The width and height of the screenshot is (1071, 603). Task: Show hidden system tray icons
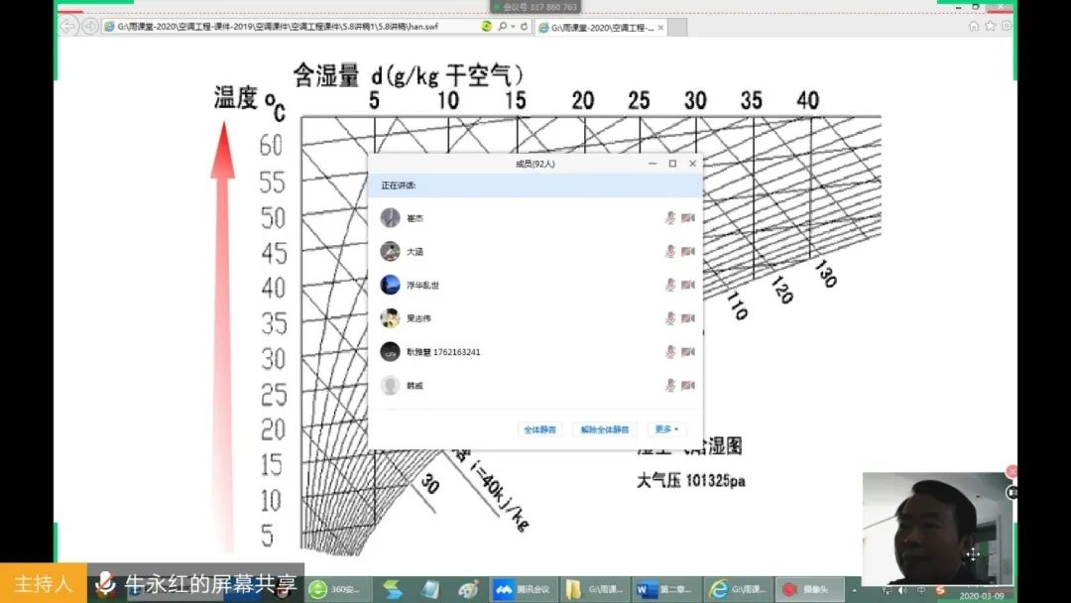click(x=855, y=589)
